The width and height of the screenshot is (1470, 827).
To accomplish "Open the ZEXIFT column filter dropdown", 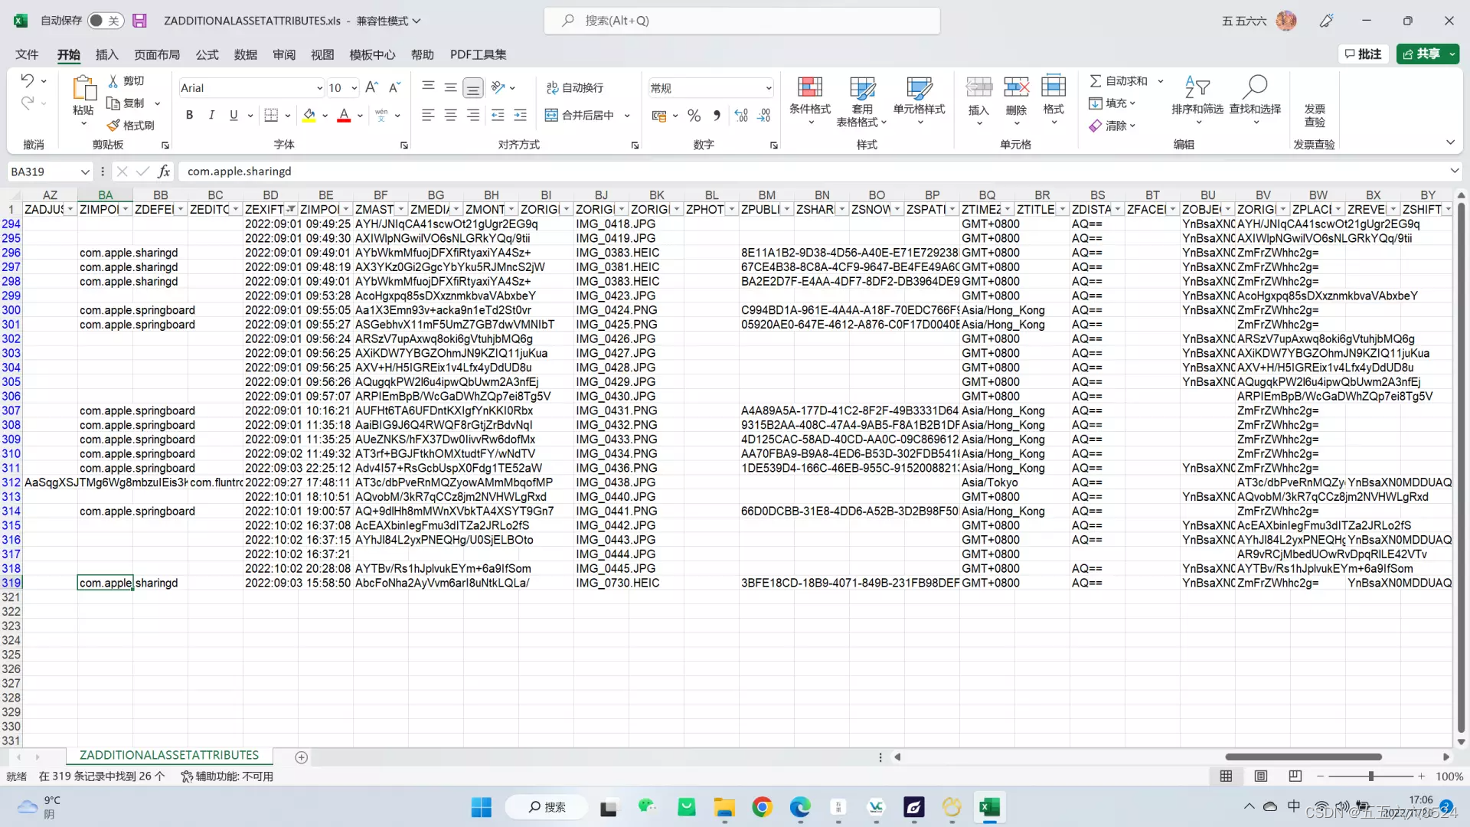I will (291, 209).
